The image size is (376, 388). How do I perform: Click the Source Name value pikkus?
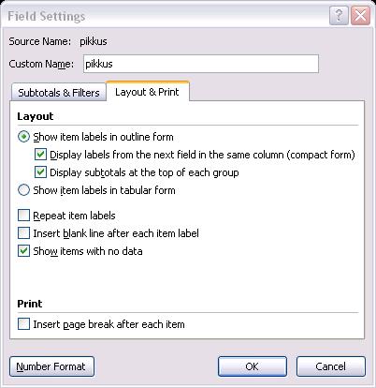tap(94, 41)
